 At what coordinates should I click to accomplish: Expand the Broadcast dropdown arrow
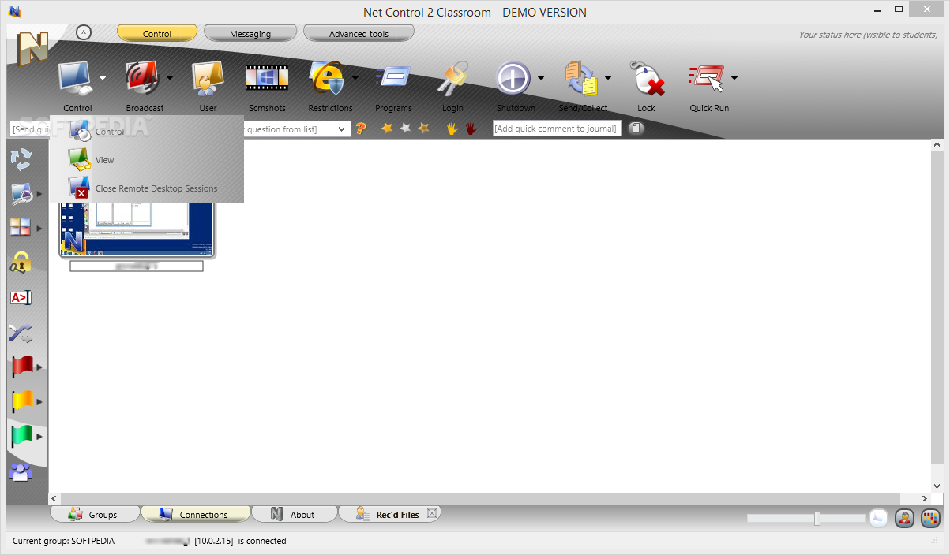pos(170,78)
